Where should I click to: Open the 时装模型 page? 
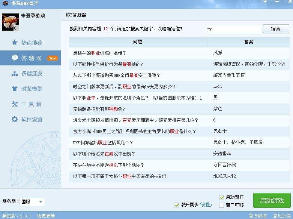30,89
